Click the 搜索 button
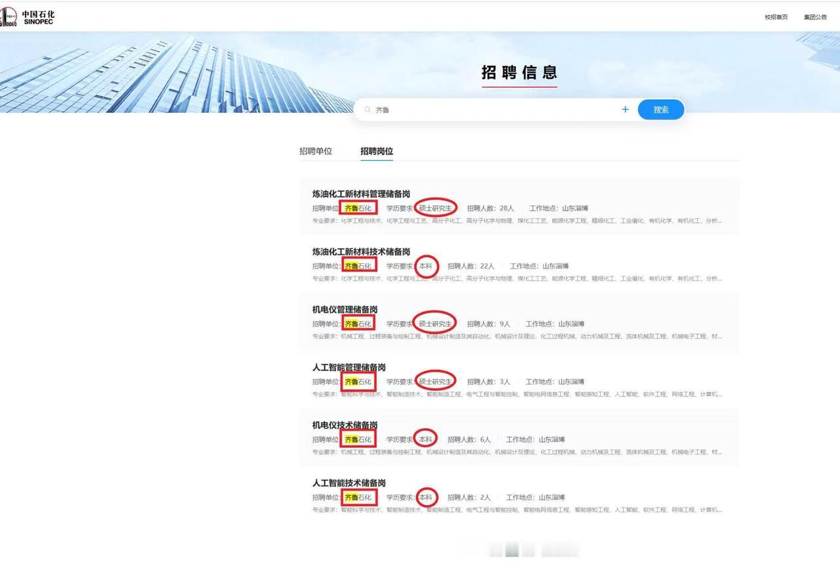Image resolution: width=840 pixels, height=566 pixels. point(661,110)
